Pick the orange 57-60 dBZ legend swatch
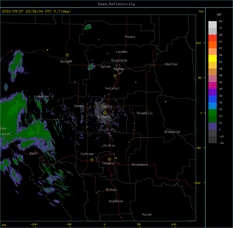The width and height of the screenshot is (233, 228). point(212,45)
